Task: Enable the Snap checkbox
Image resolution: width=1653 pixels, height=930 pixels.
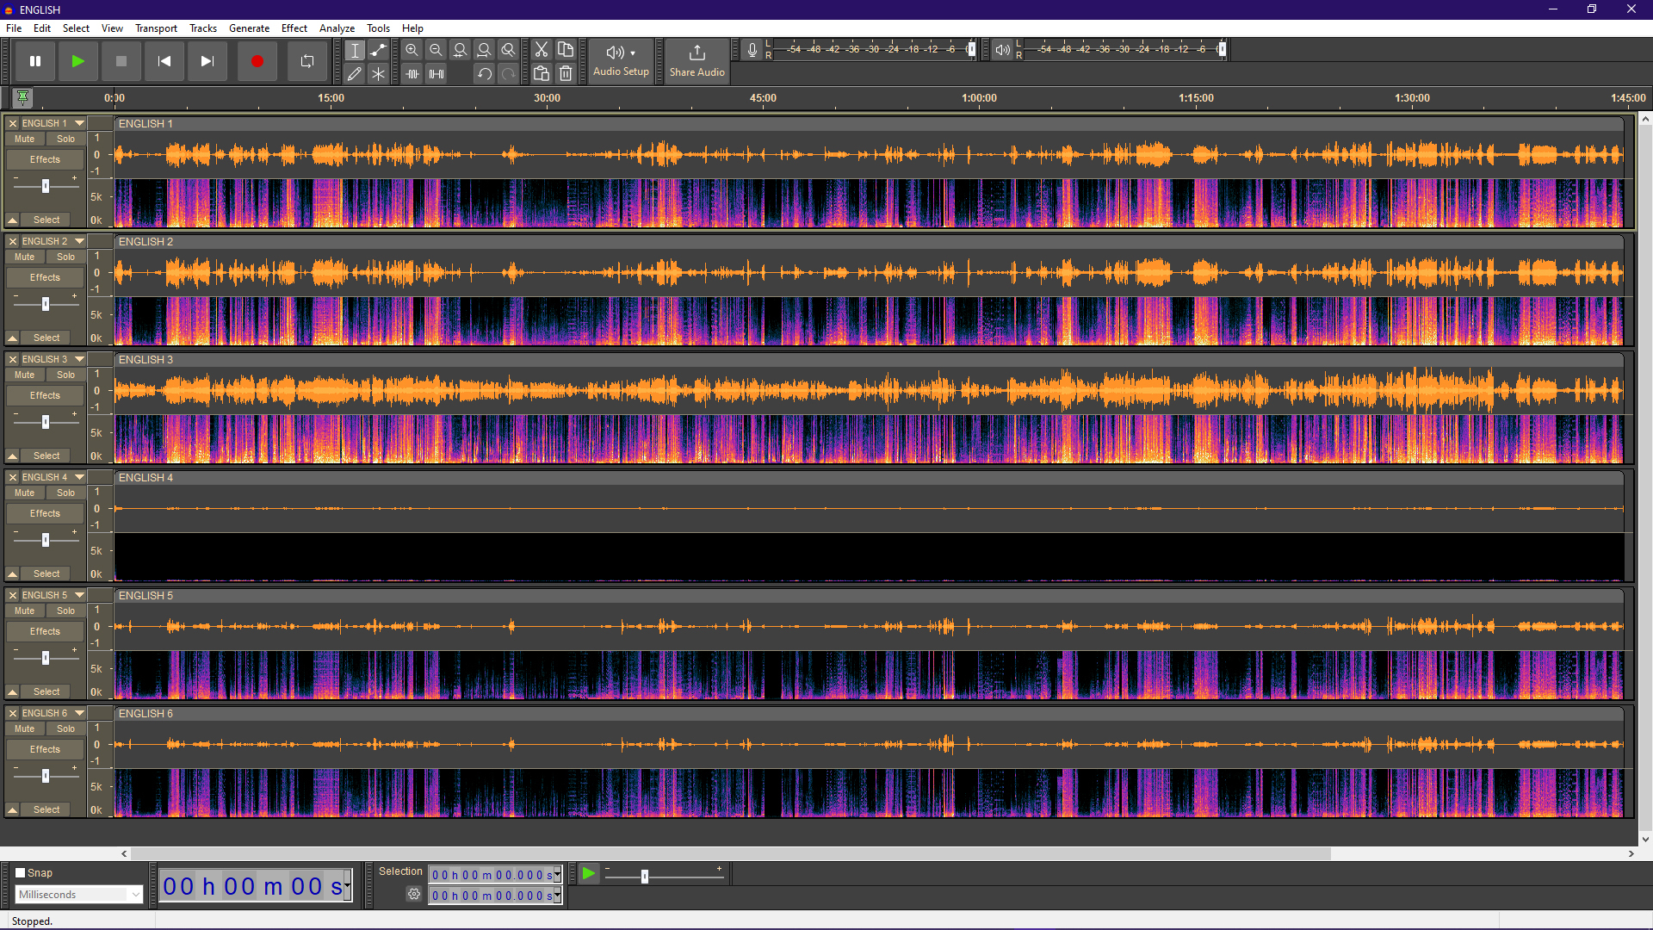Action: click(x=21, y=872)
